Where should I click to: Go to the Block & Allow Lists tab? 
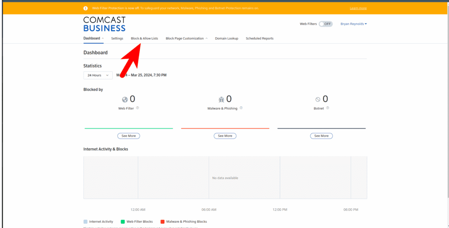[144, 39]
